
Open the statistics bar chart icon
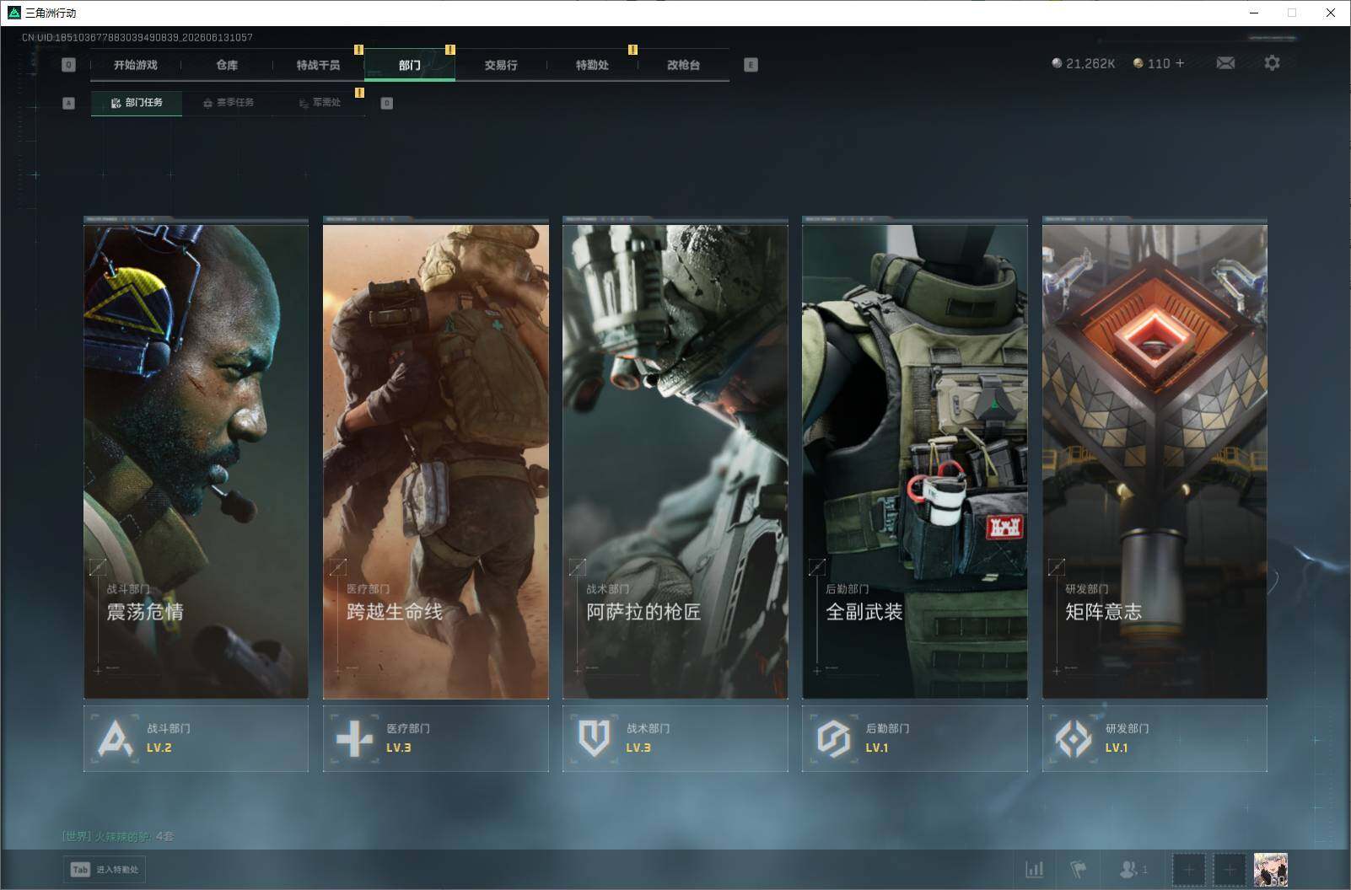[x=1034, y=869]
